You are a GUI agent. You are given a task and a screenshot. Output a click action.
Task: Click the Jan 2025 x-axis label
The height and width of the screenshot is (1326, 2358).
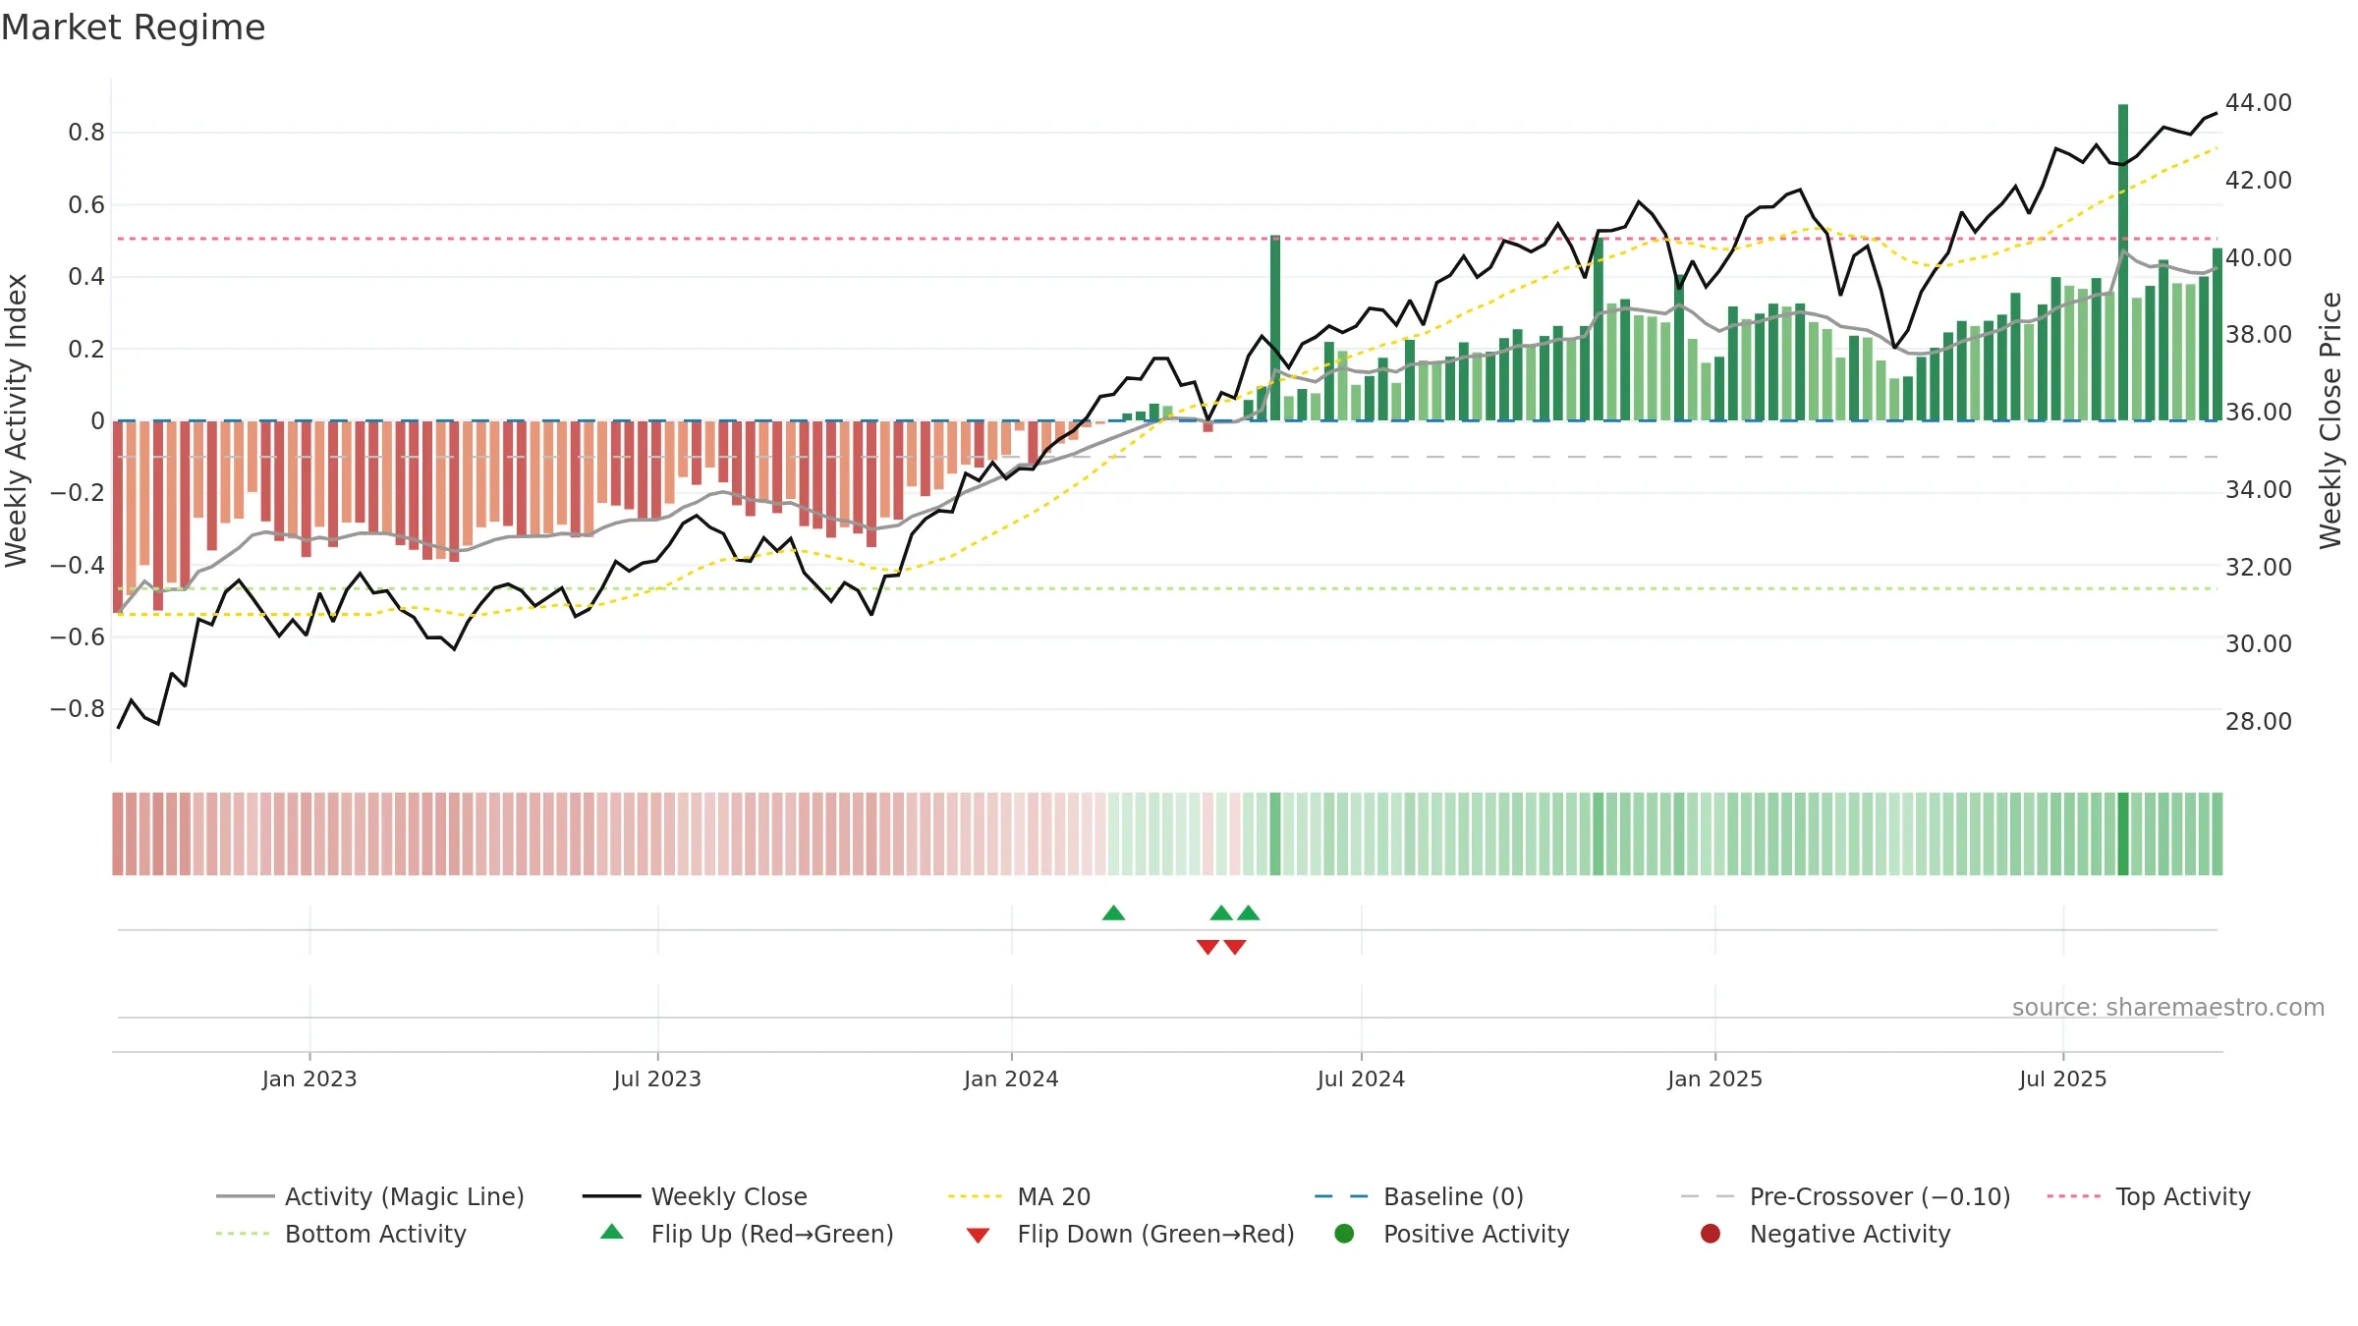1714,1078
